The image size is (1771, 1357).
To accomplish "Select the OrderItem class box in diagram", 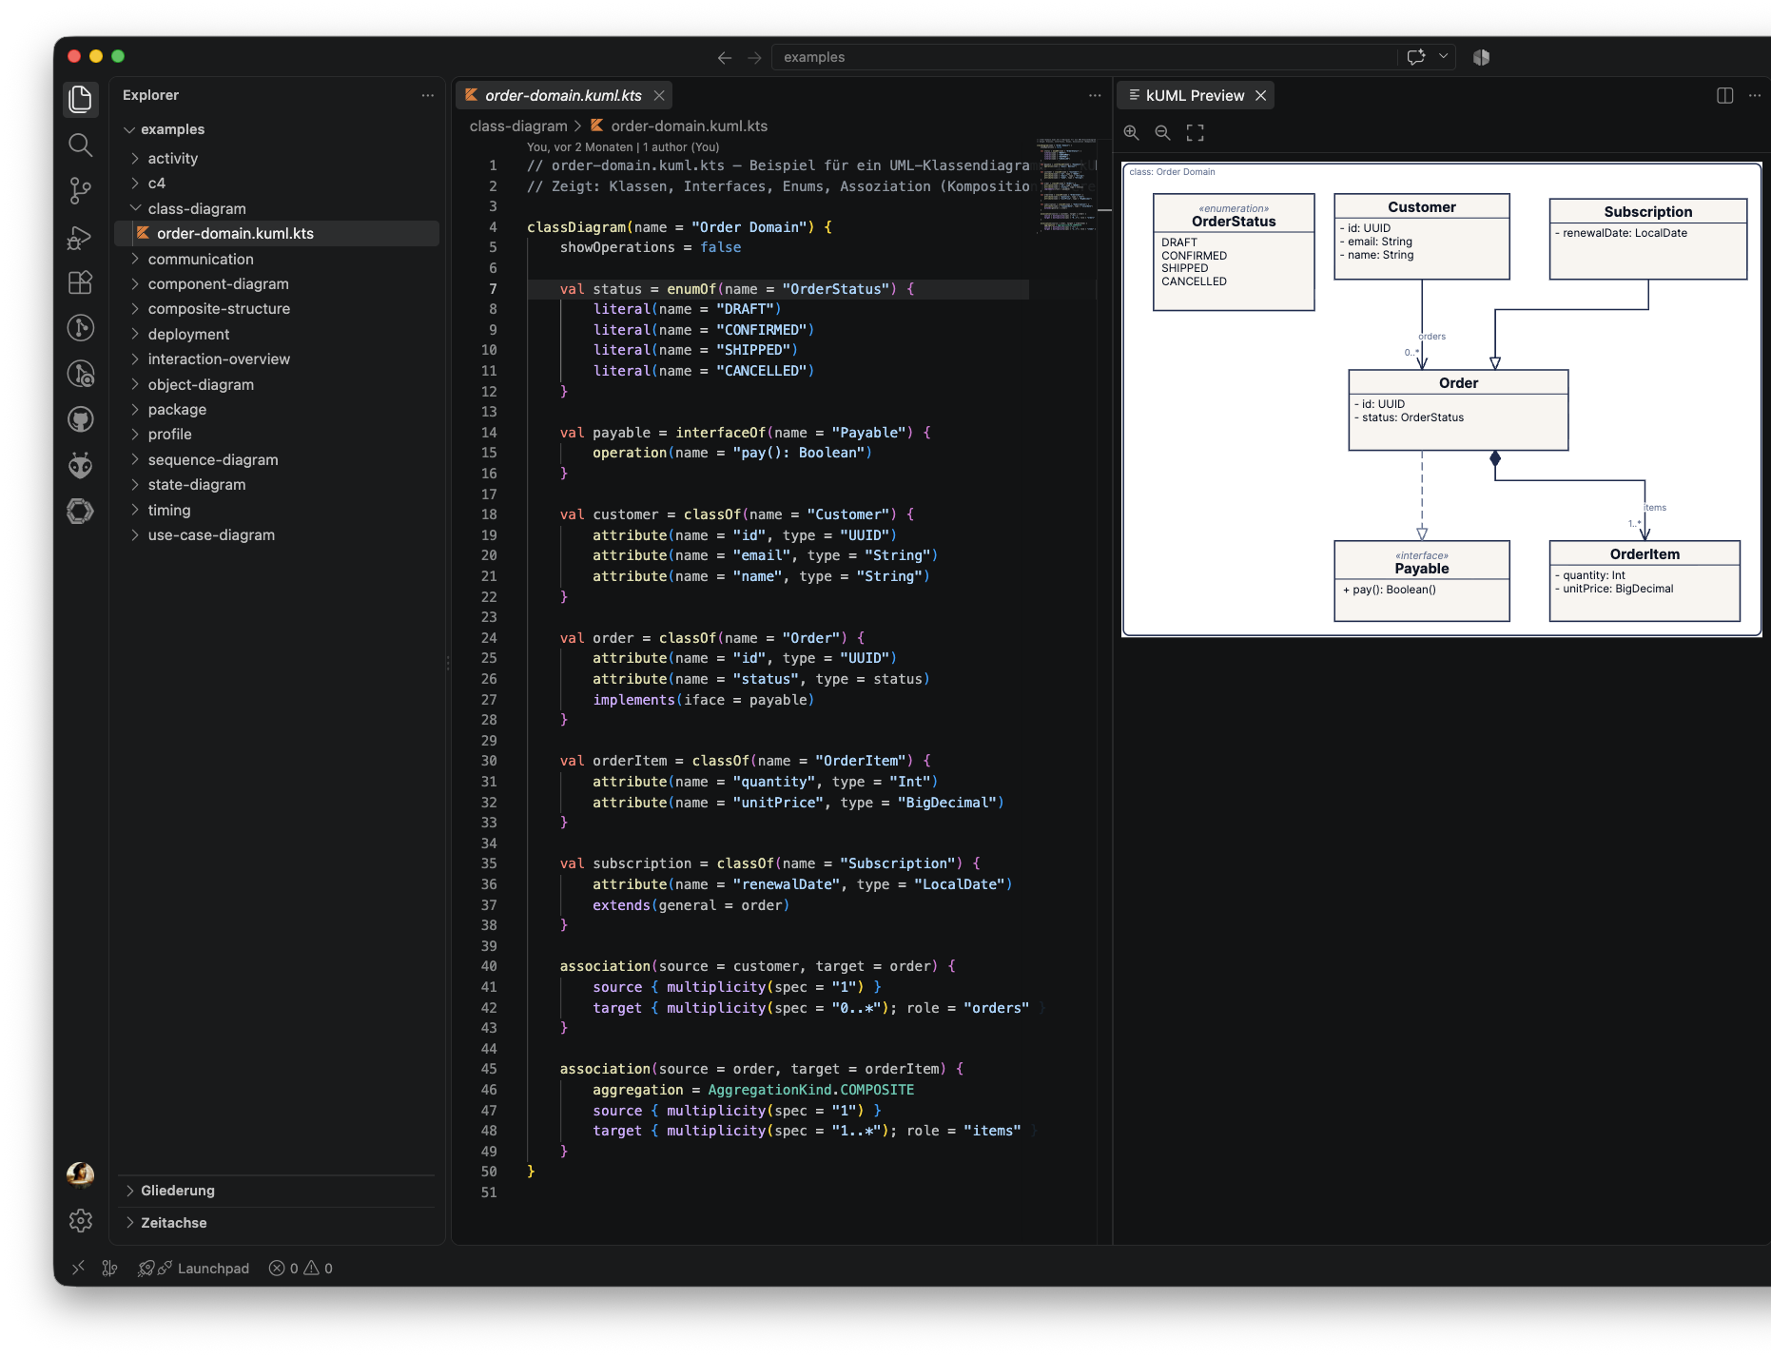I will pos(1644,581).
